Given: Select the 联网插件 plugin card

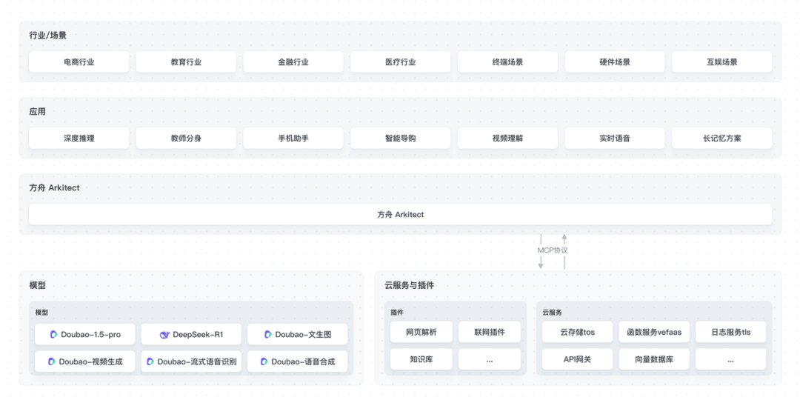Looking at the screenshot, I should [x=490, y=332].
